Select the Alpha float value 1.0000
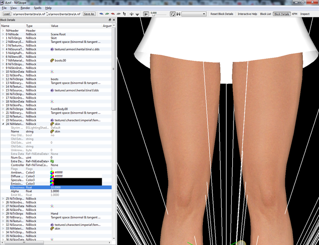The image size is (319, 245). 55,191
